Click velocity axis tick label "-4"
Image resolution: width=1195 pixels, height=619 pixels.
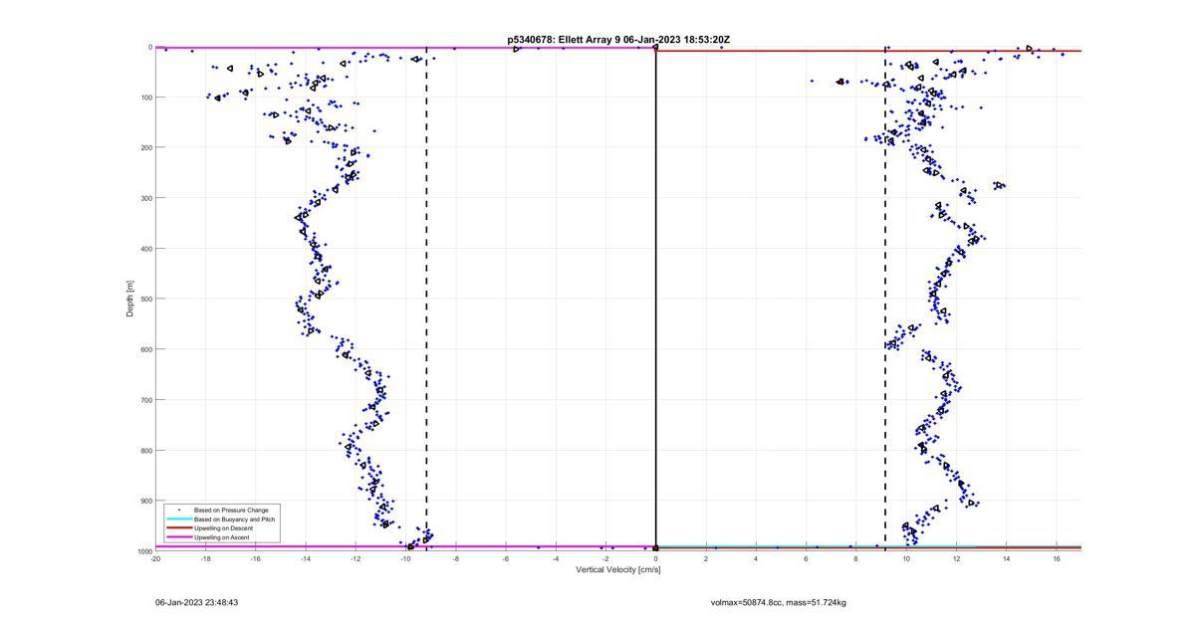pos(556,559)
